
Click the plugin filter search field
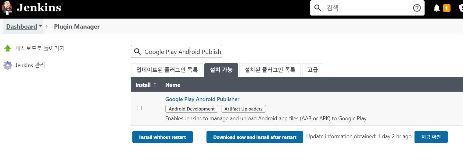pyautogui.click(x=177, y=51)
